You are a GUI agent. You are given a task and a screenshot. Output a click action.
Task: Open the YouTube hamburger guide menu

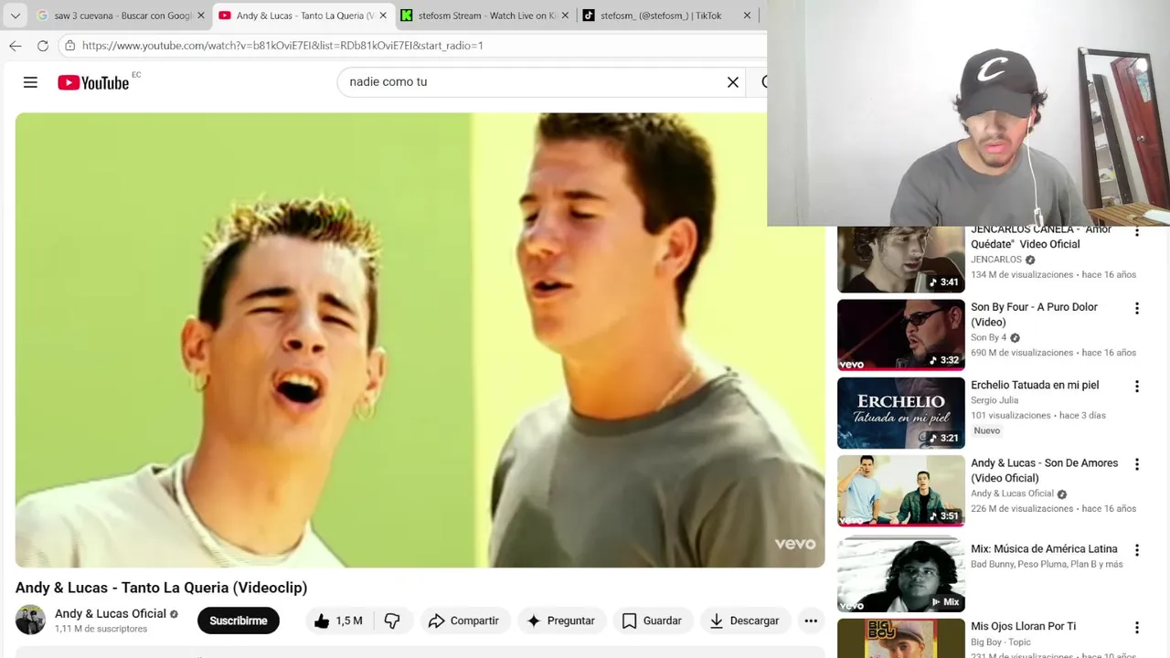click(x=30, y=82)
